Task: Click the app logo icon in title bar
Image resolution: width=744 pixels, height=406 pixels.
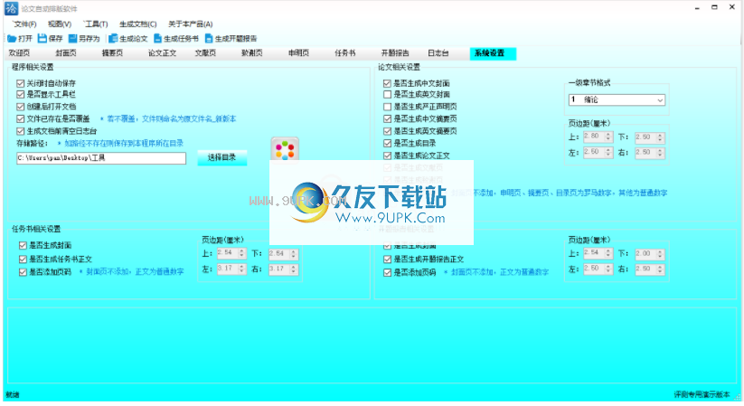Action: click(11, 8)
